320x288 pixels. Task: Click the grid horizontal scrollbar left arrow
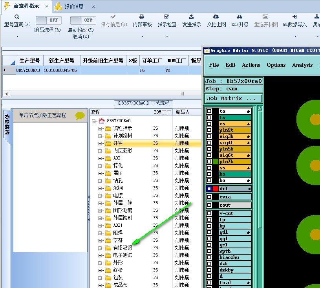click(x=7, y=94)
